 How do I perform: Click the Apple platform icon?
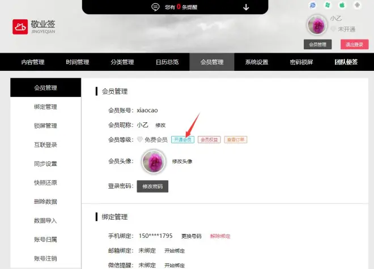click(342, 5)
